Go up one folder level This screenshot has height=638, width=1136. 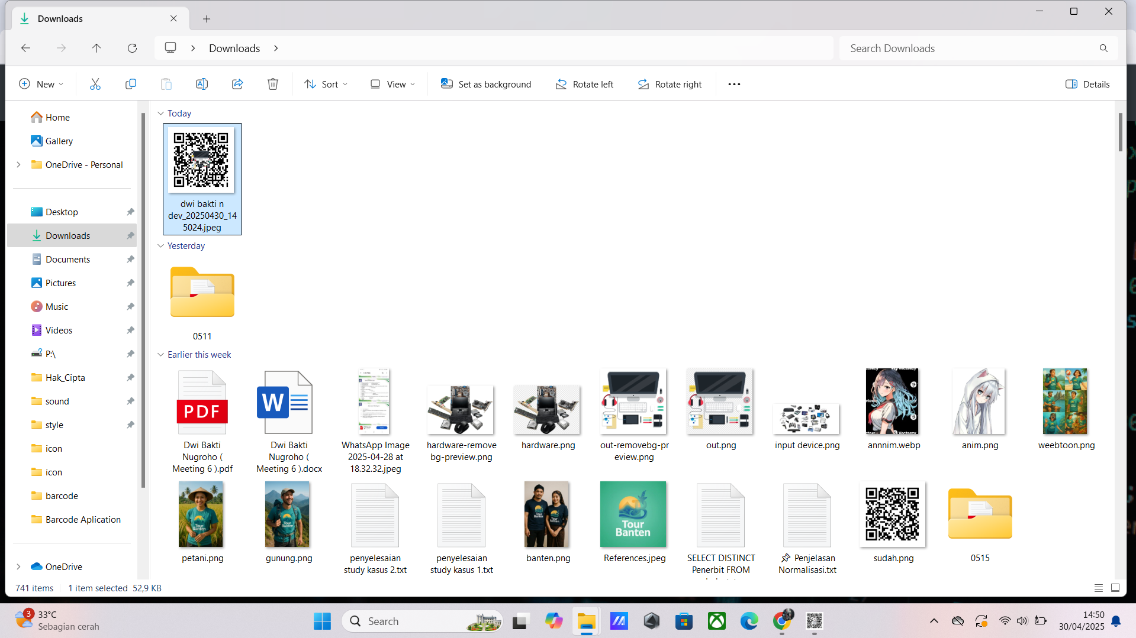coord(96,48)
